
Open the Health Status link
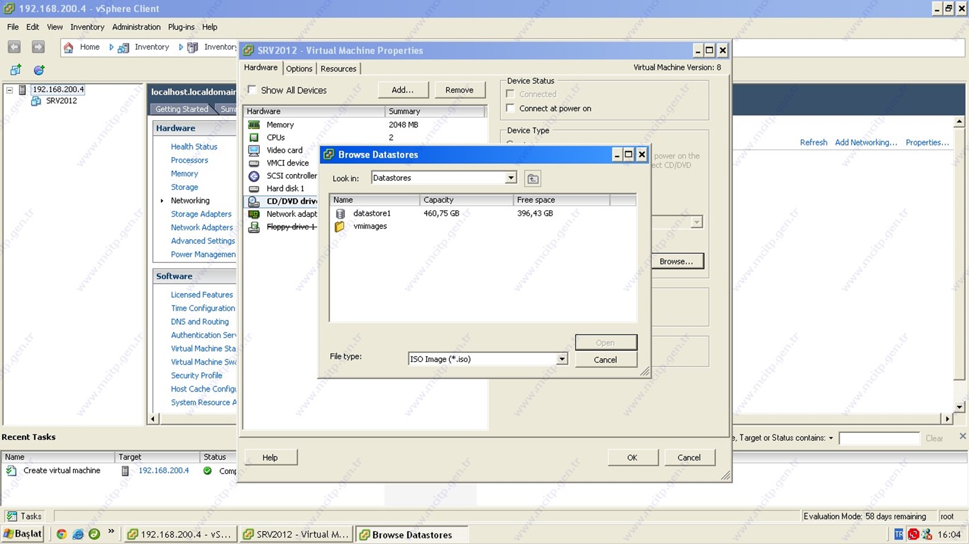coord(194,146)
